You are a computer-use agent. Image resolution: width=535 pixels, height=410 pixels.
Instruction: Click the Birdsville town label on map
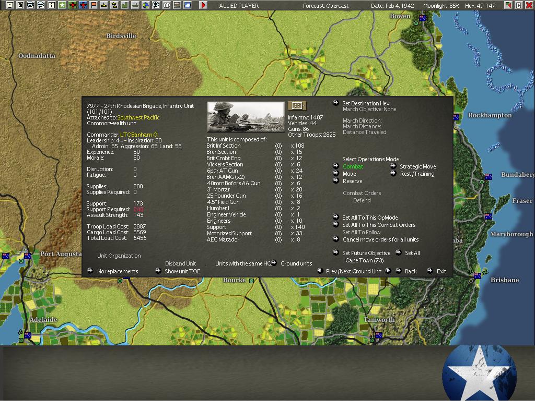tap(121, 36)
